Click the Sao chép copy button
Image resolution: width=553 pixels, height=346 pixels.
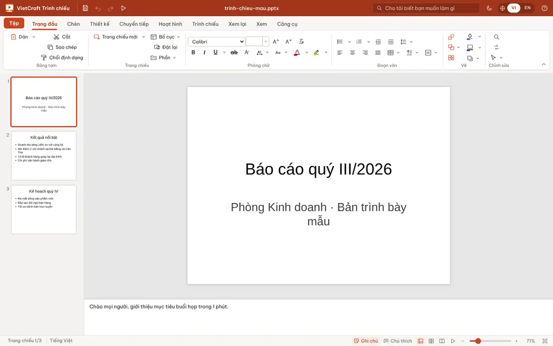[62, 47]
